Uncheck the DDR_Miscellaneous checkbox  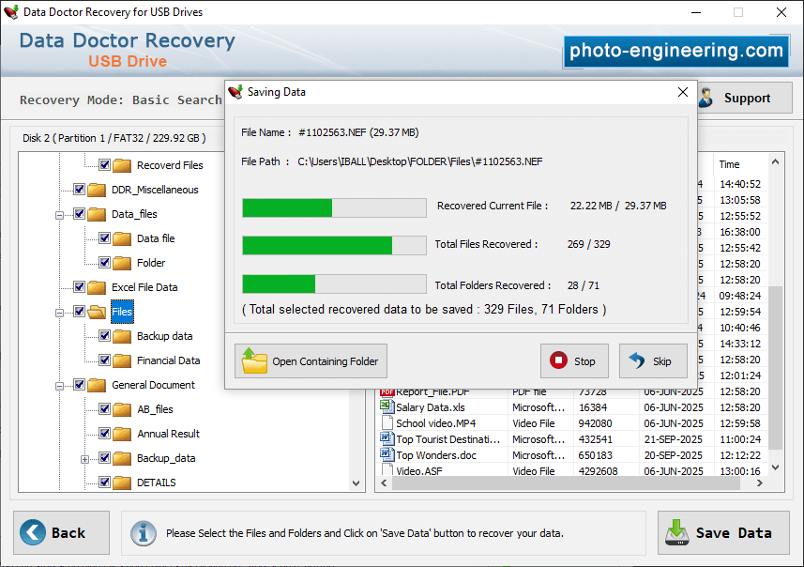(x=79, y=190)
